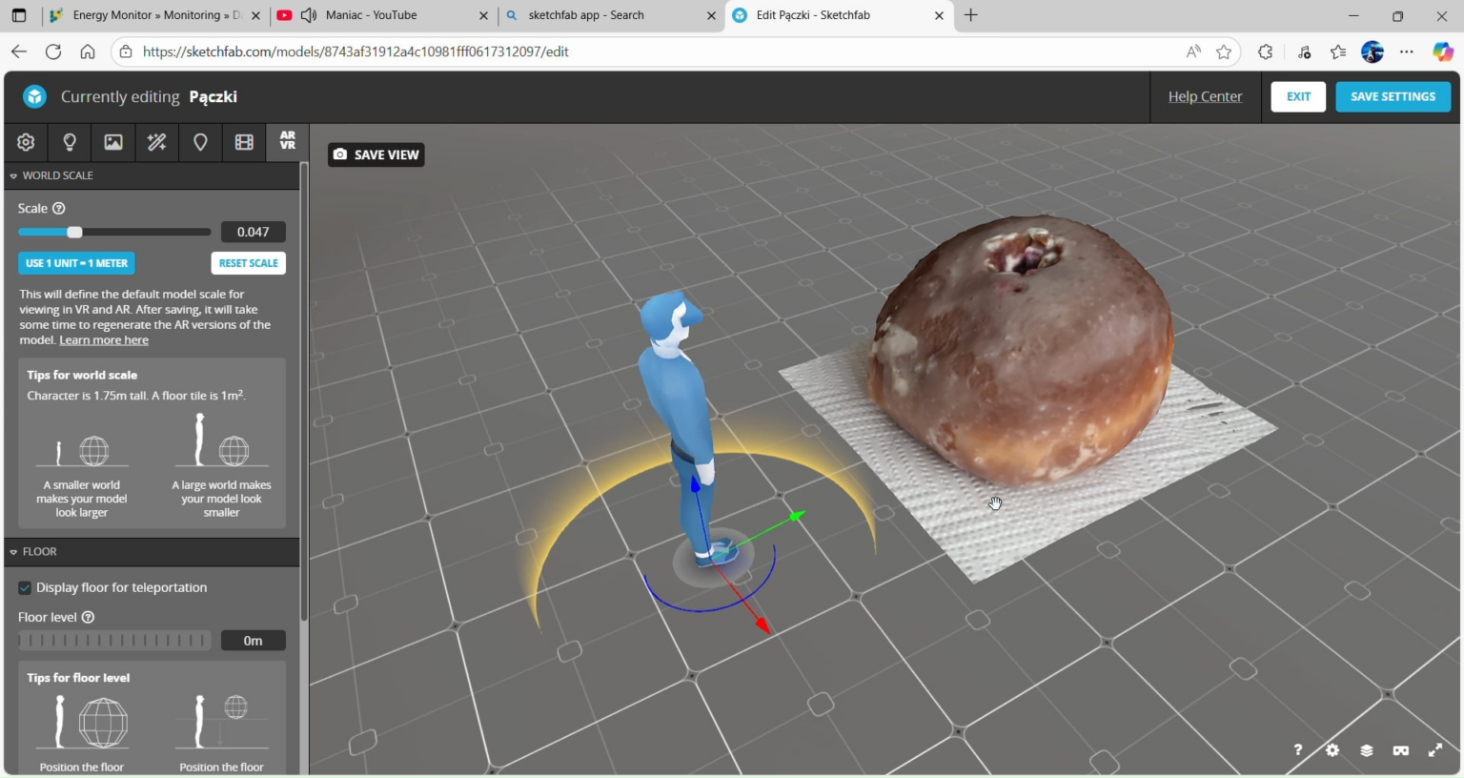This screenshot has width=1464, height=778.
Task: Switch to sketchfab app - Search tab
Action: 610,15
